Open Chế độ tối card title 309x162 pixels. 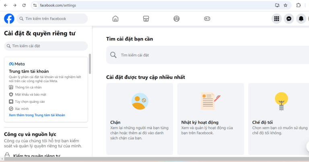(262, 122)
